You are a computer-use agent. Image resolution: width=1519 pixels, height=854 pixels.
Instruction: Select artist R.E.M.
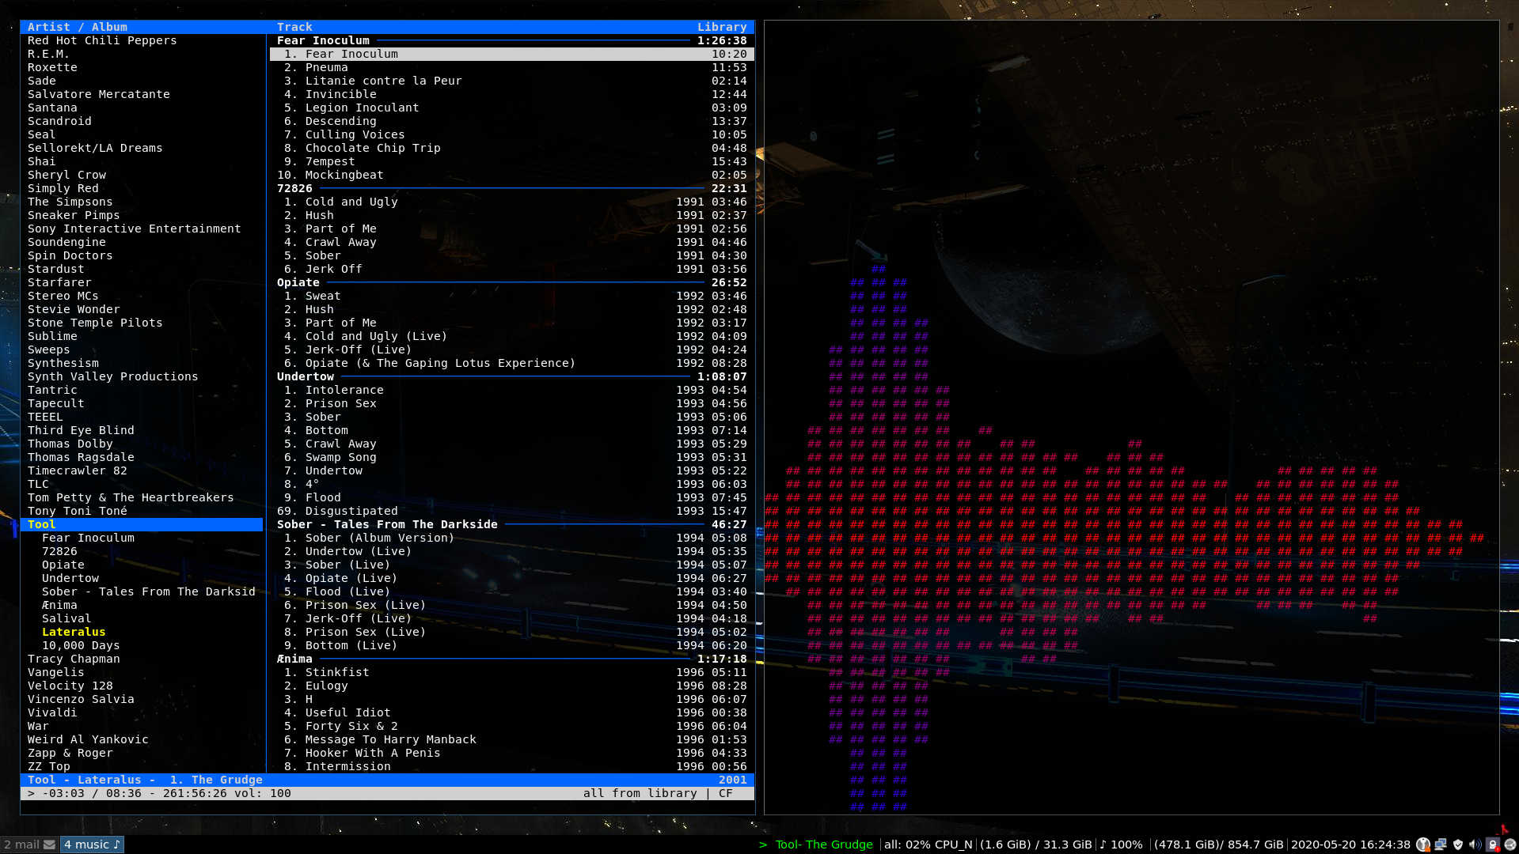pos(48,54)
